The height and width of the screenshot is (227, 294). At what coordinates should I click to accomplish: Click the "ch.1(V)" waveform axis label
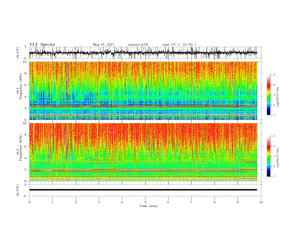(18, 53)
